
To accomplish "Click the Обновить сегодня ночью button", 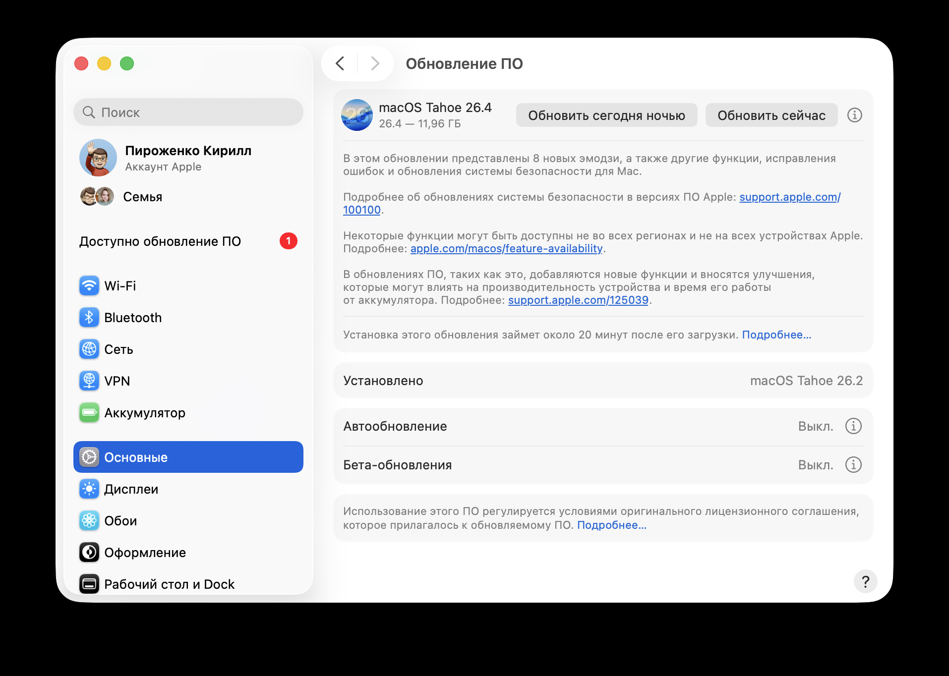I will [606, 114].
